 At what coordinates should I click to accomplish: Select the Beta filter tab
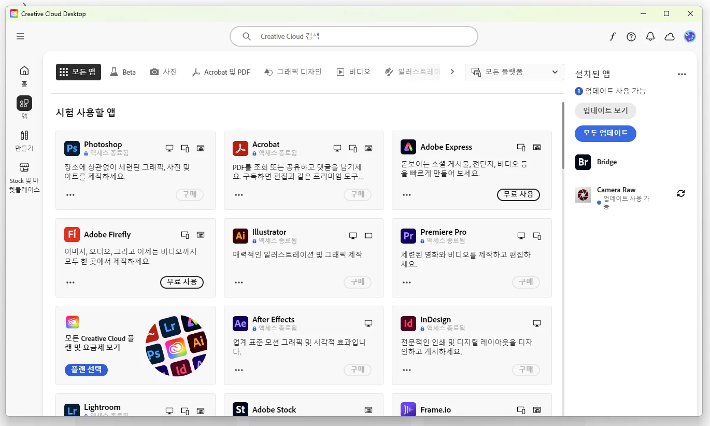tap(123, 72)
